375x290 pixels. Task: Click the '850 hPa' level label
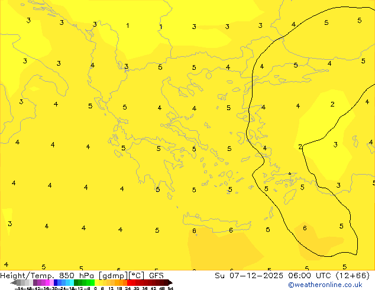76,276
